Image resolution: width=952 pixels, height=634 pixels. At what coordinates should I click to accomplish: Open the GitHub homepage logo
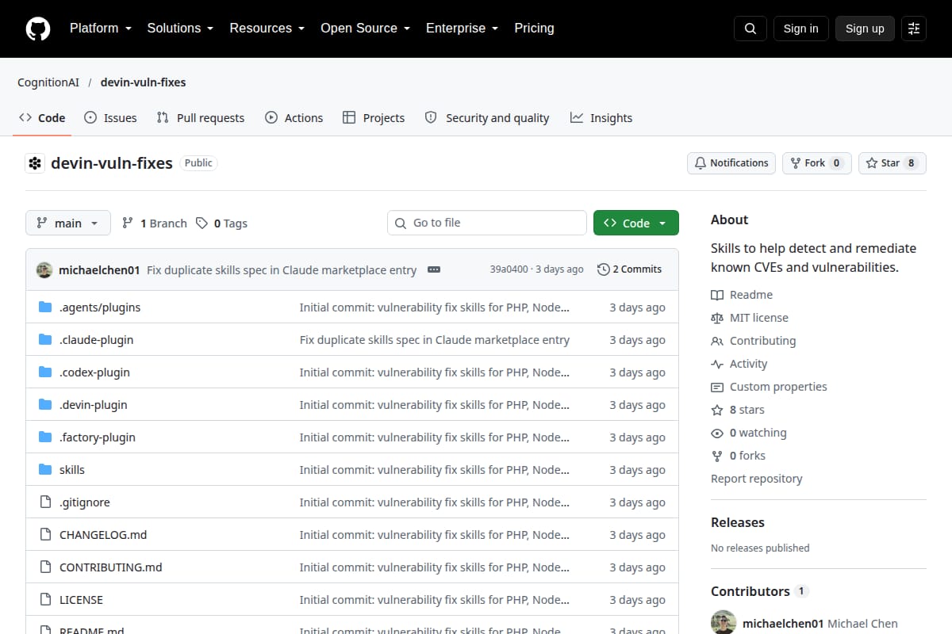pos(38,29)
